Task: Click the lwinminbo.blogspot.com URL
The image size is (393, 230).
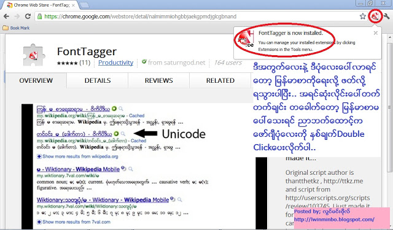Action: coord(334,220)
